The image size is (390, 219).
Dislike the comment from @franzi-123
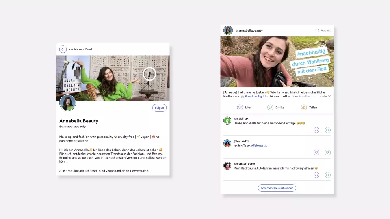328,152
